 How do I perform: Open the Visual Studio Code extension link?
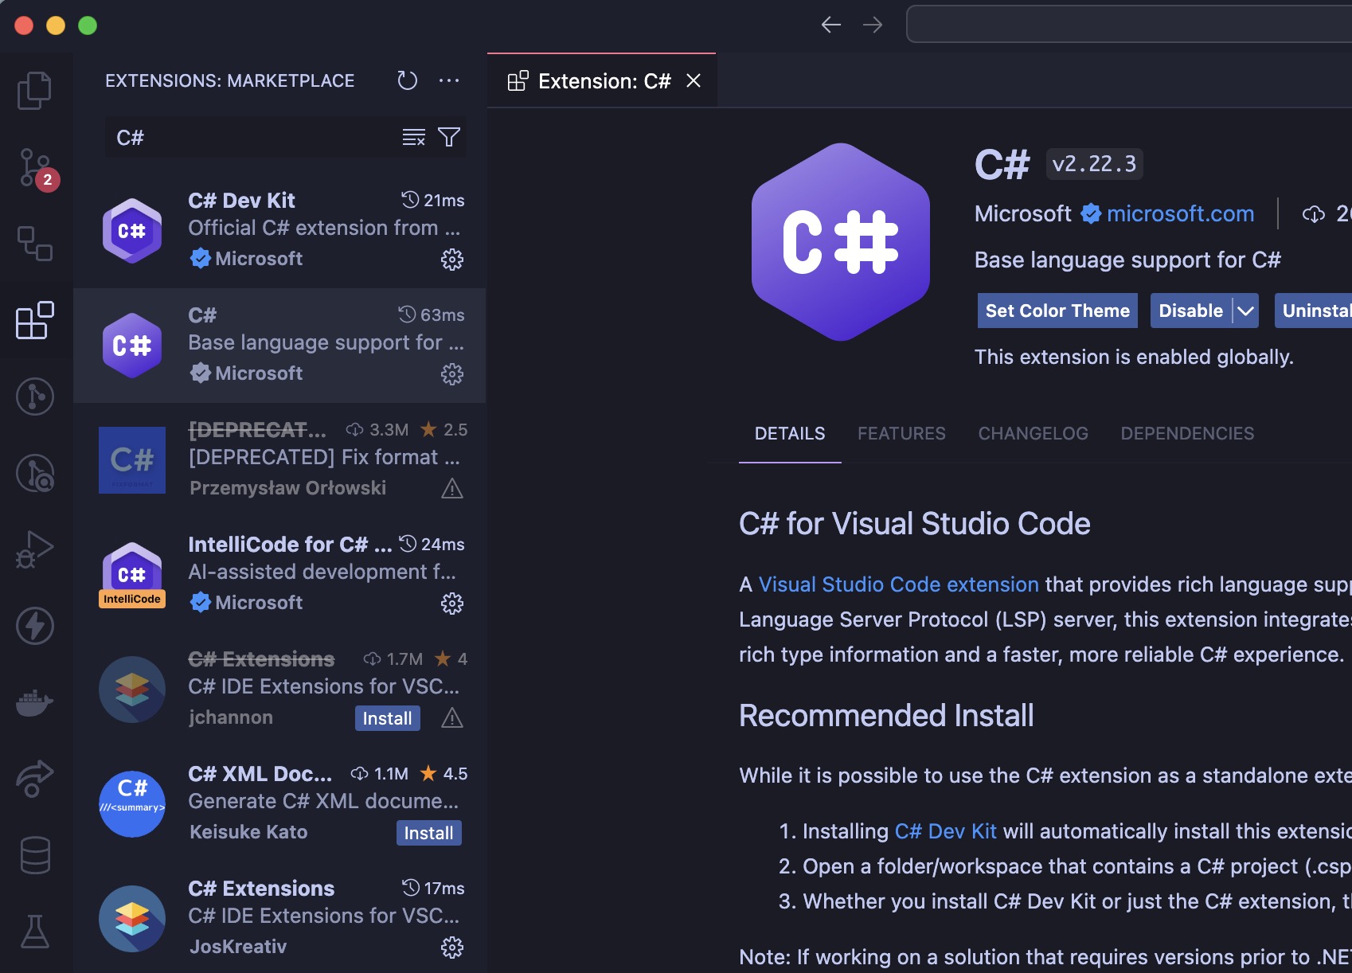(x=898, y=584)
